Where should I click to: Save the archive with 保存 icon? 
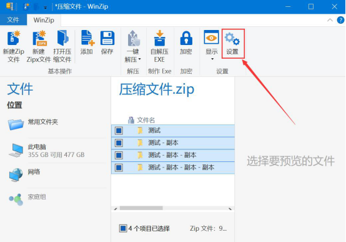click(107, 38)
